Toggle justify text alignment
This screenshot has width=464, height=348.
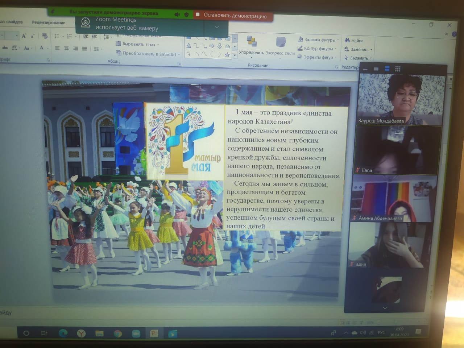pyautogui.click(x=84, y=49)
